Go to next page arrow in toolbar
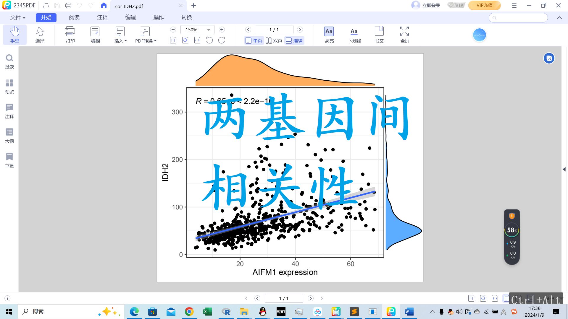This screenshot has width=568, height=319. point(300,30)
